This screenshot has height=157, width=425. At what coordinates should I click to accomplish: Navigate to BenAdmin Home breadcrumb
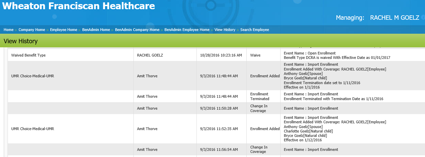pyautogui.click(x=96, y=30)
